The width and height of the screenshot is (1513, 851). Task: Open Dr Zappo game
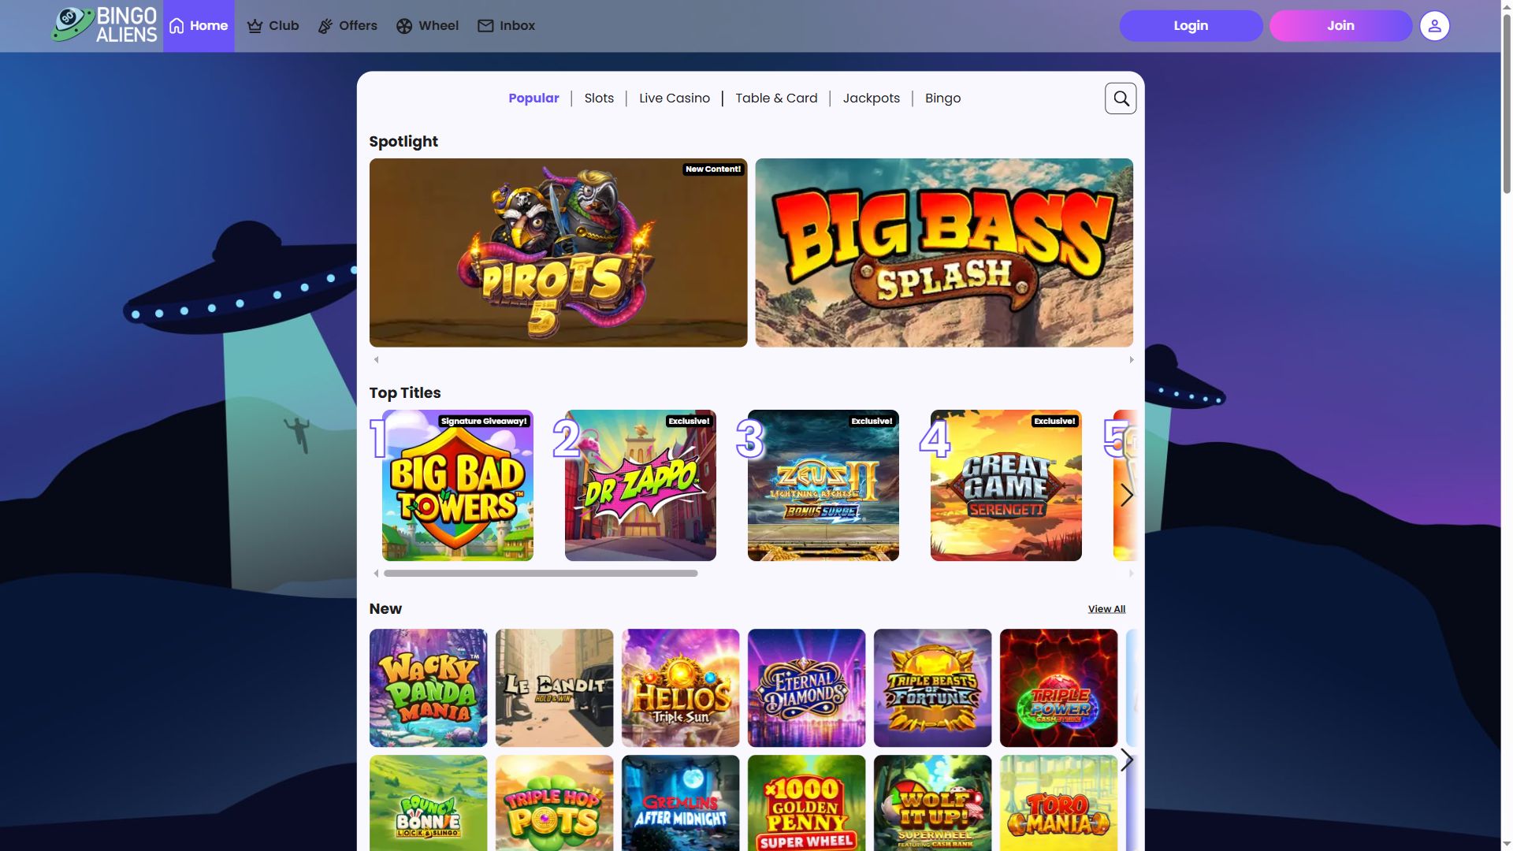click(640, 485)
